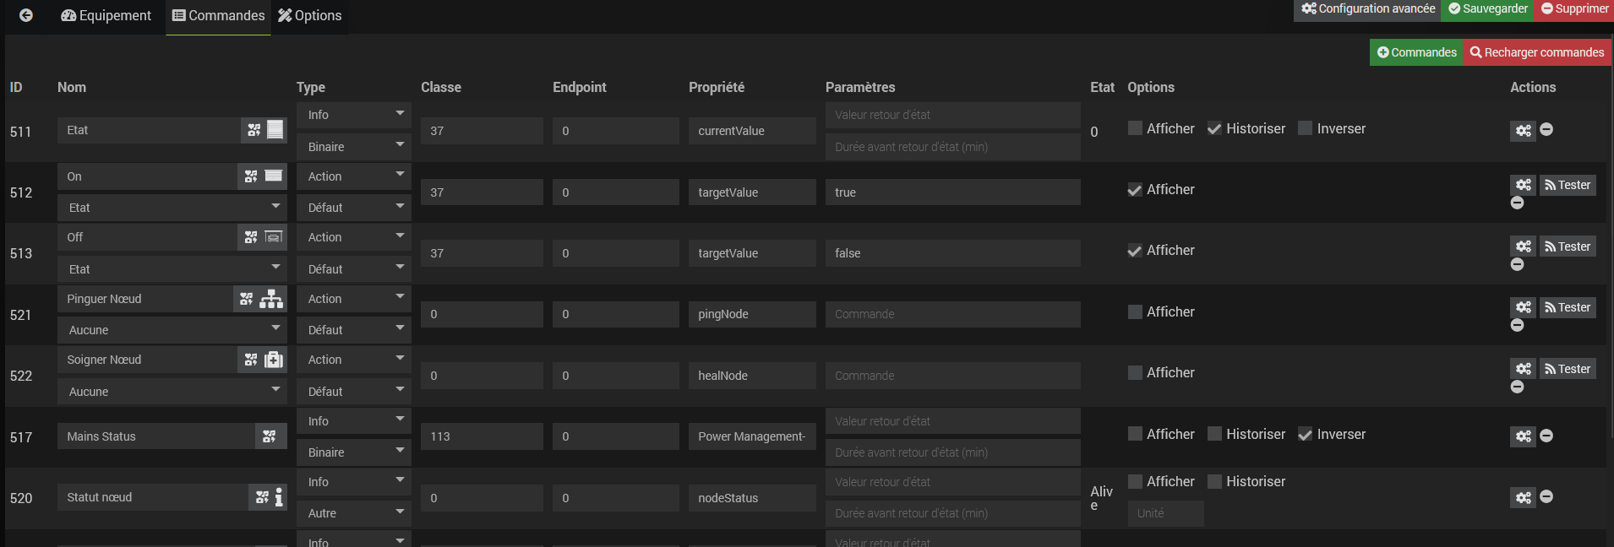Click the Recharger commandes button

coord(1536,52)
